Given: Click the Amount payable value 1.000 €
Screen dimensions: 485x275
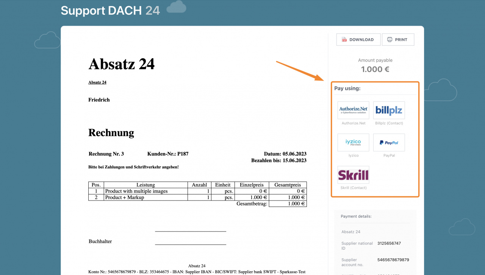Looking at the screenshot, I should (x=375, y=70).
